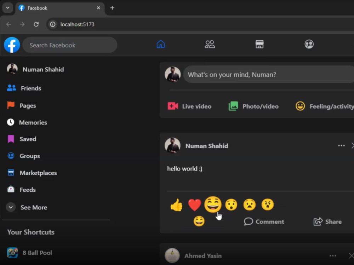Open options menu on Numan Shahid's post

click(x=341, y=146)
